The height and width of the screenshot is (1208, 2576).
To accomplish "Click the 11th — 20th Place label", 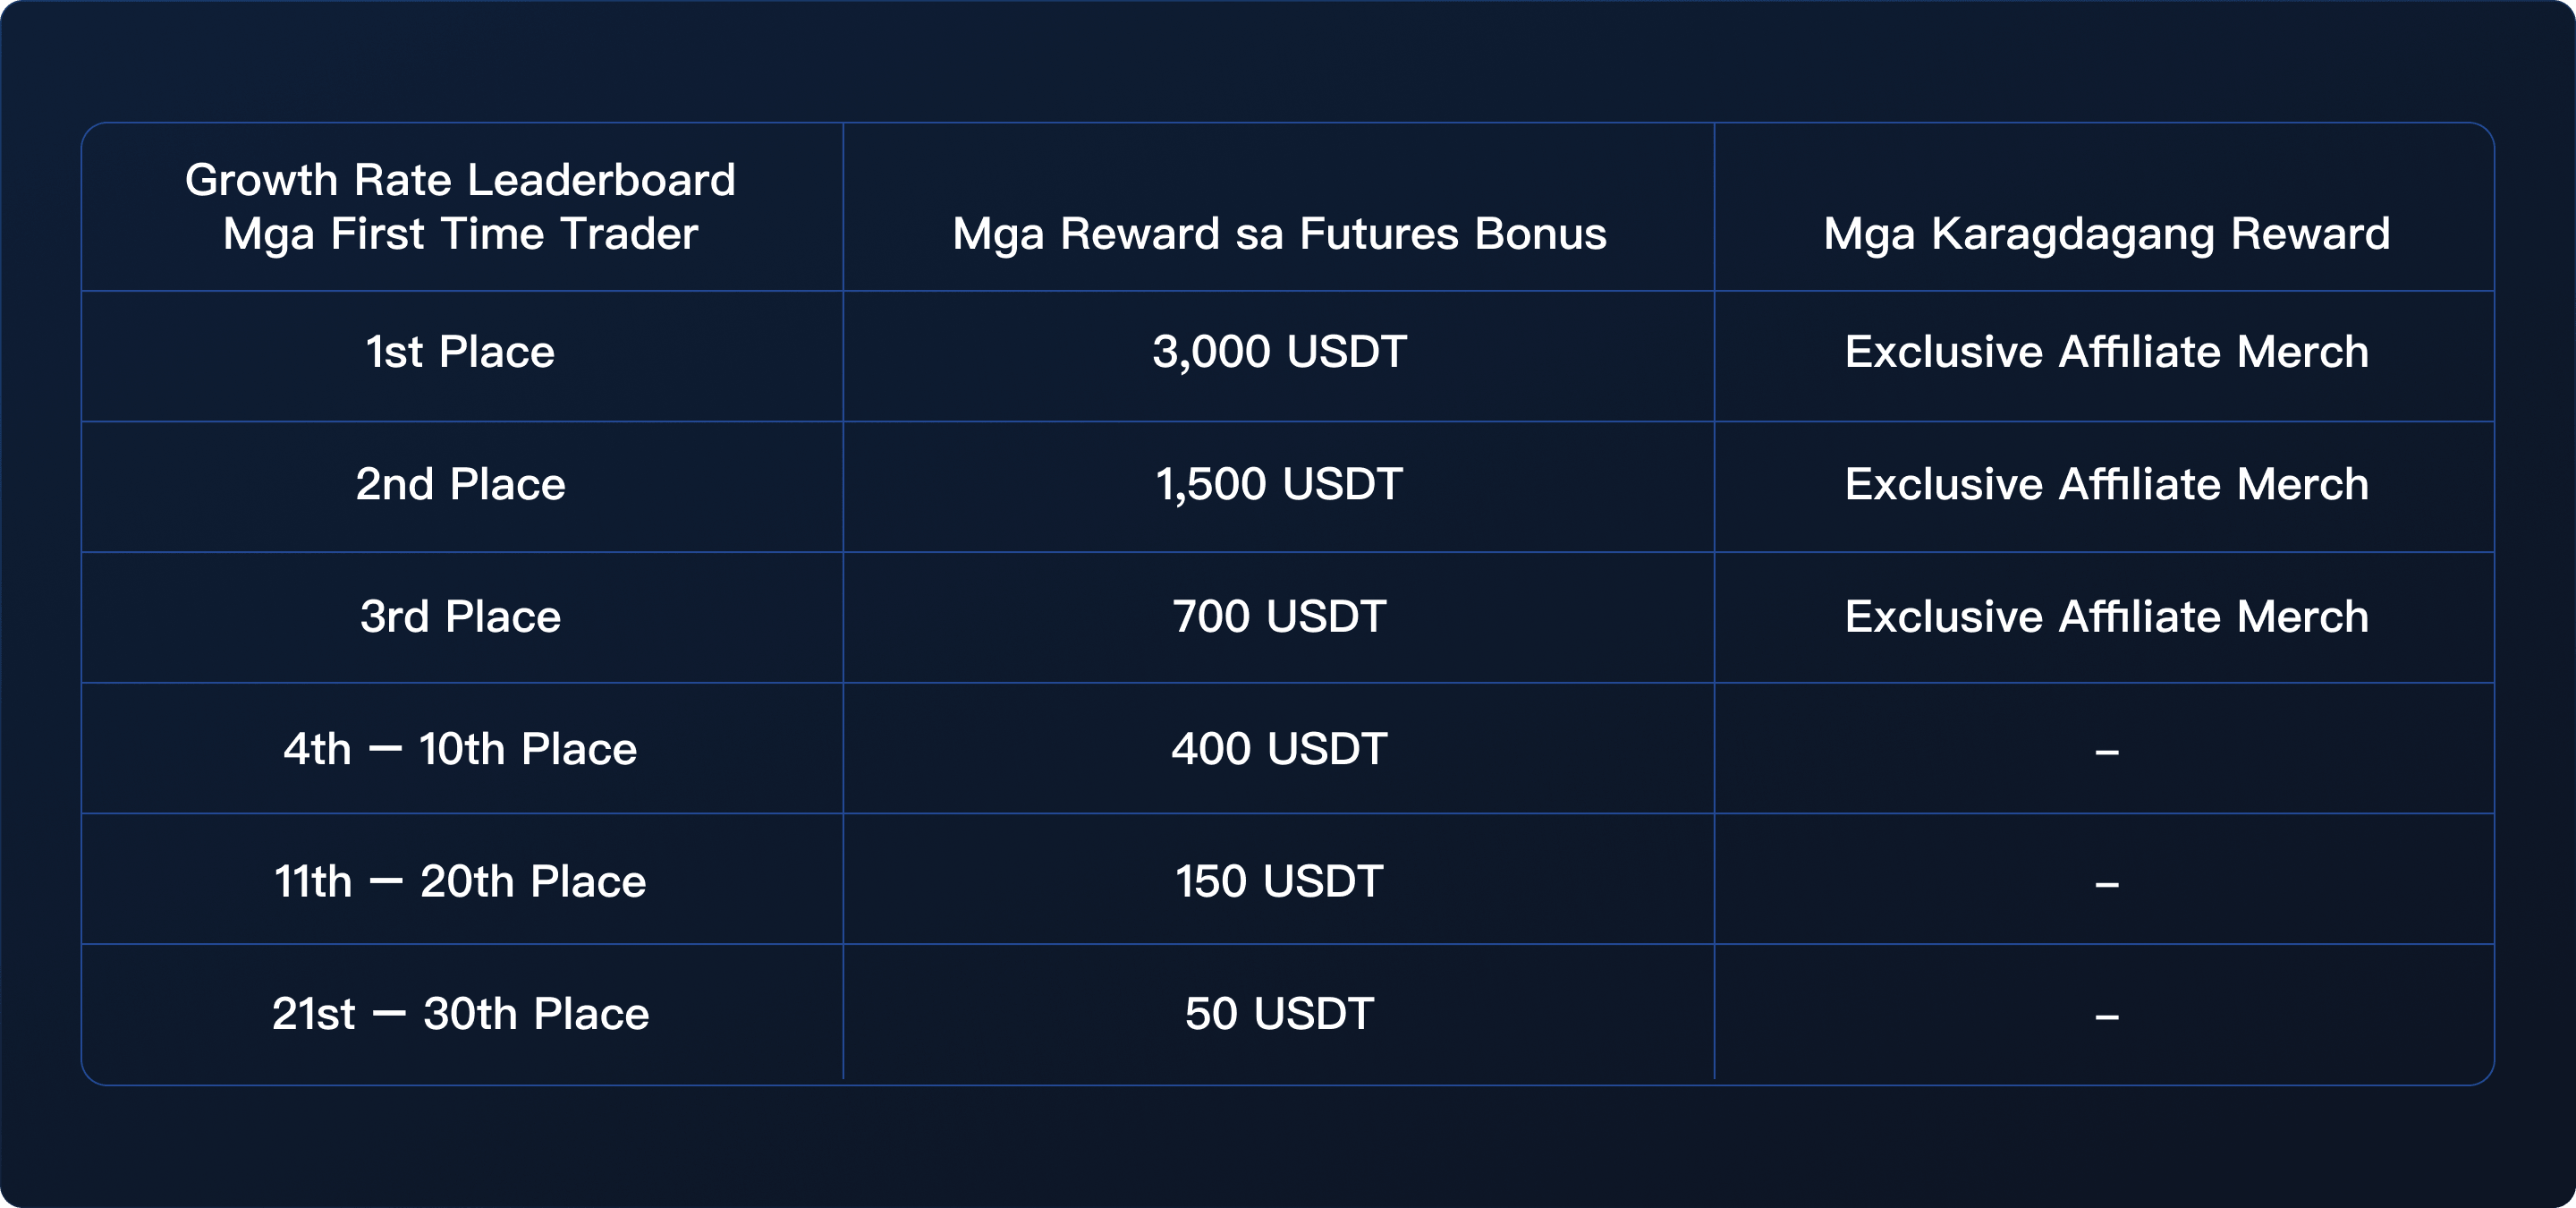I will click(460, 882).
